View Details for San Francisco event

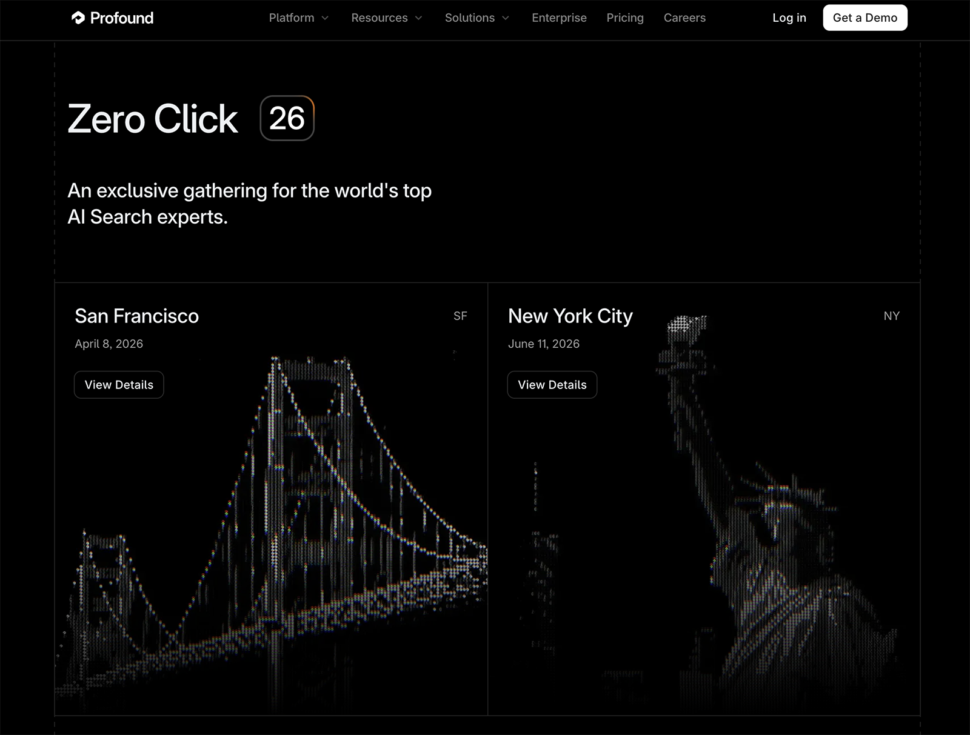point(119,385)
